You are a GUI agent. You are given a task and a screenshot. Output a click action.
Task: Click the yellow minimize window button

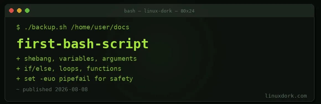coord(19,10)
